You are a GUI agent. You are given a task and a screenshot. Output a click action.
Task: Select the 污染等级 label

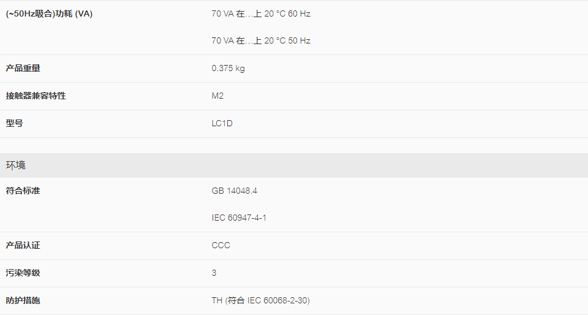click(x=23, y=273)
